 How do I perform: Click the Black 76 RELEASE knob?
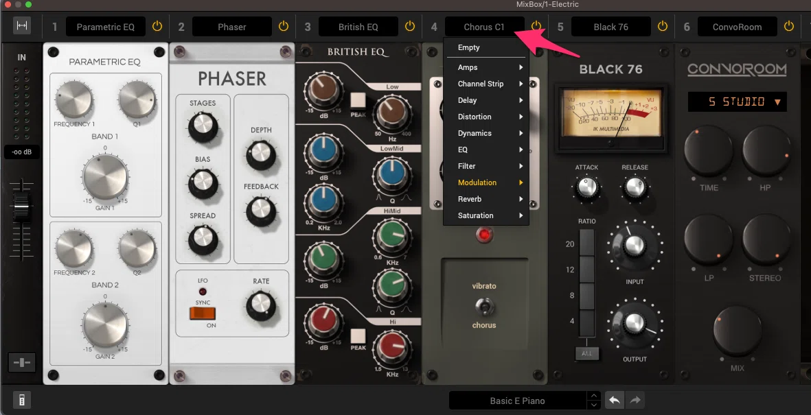(x=635, y=187)
